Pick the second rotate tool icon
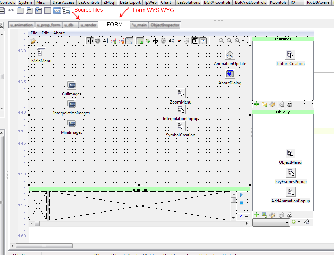 pos(163,40)
